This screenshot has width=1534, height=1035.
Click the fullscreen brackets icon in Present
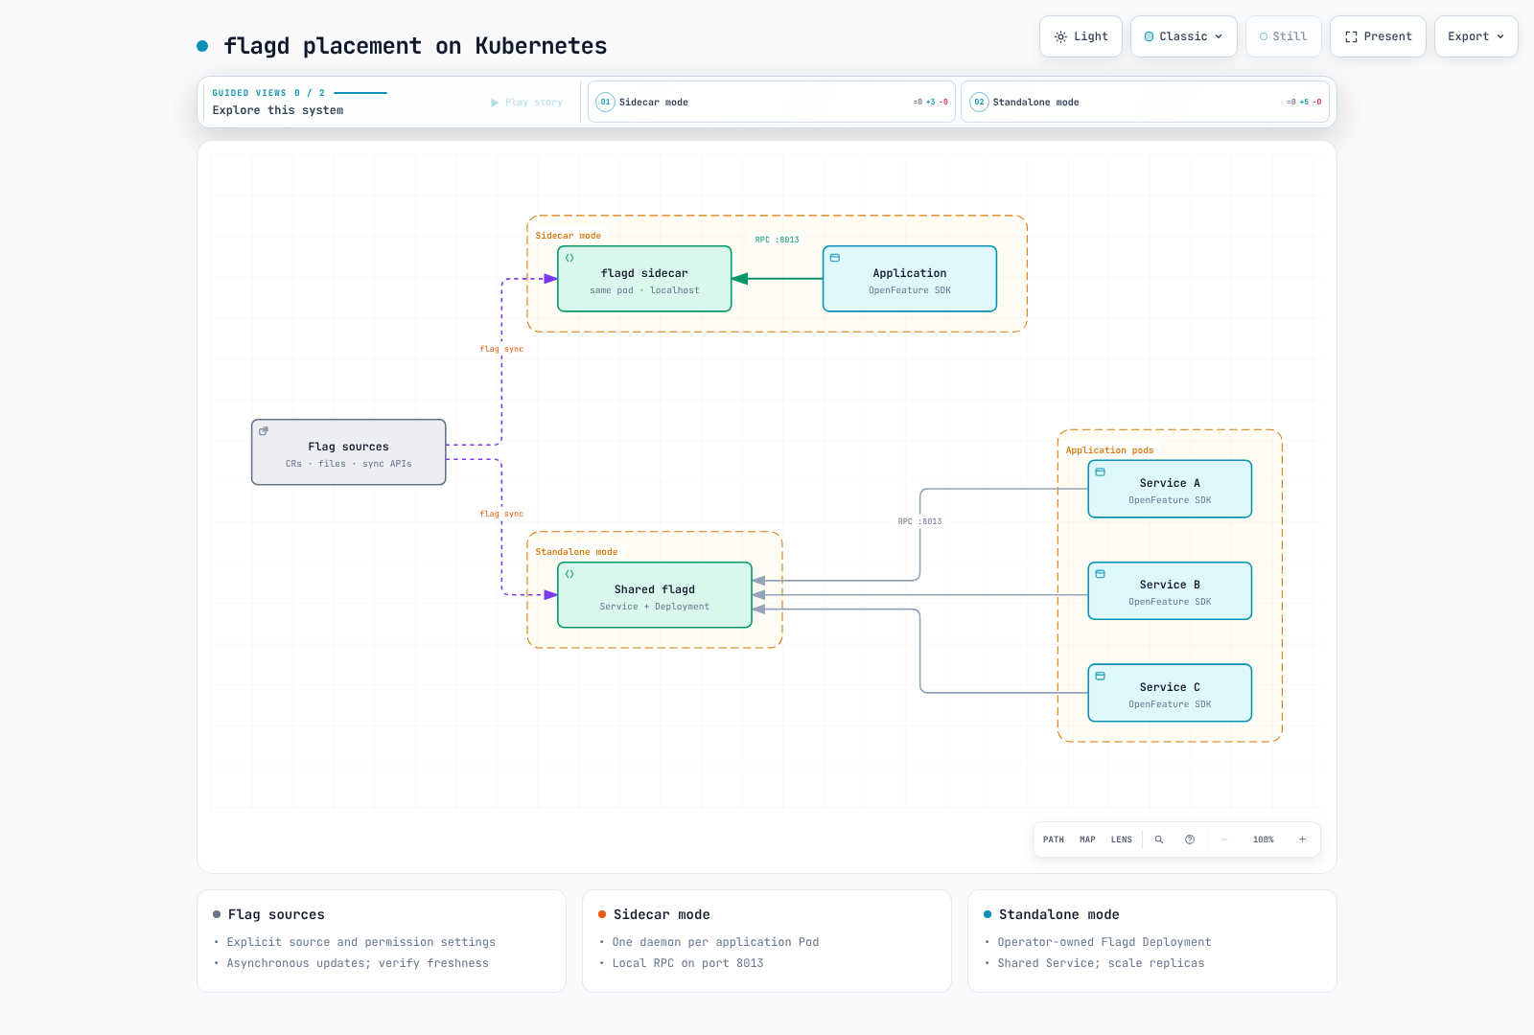[1351, 36]
